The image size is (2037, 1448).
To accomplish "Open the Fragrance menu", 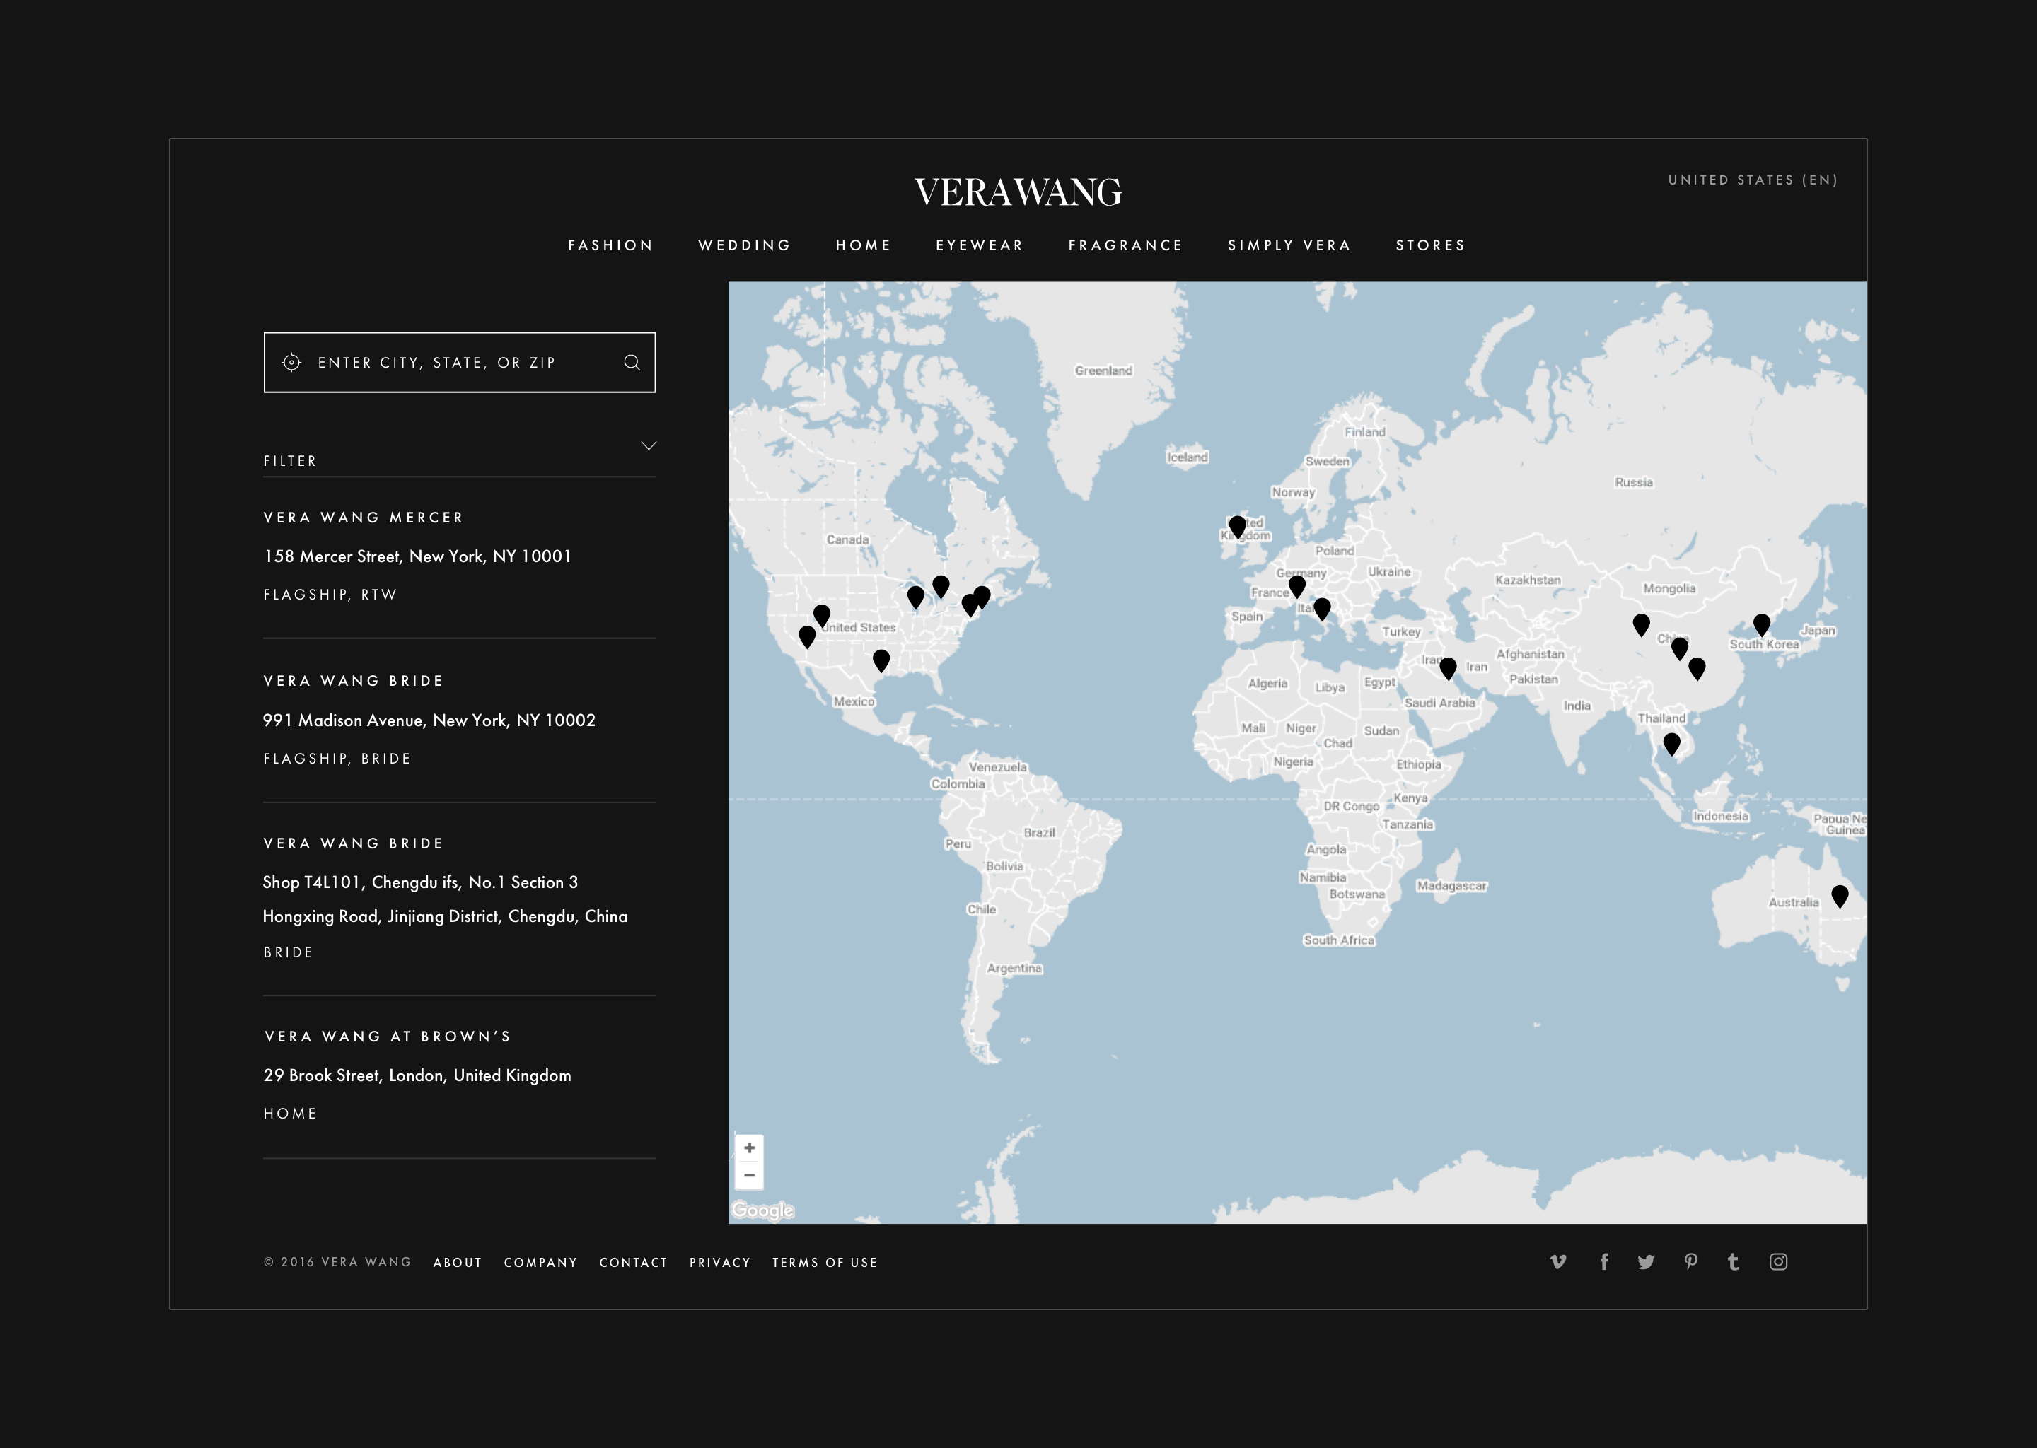I will pyautogui.click(x=1125, y=245).
